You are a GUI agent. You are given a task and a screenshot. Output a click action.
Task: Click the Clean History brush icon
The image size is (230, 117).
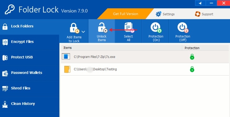coord(5,105)
